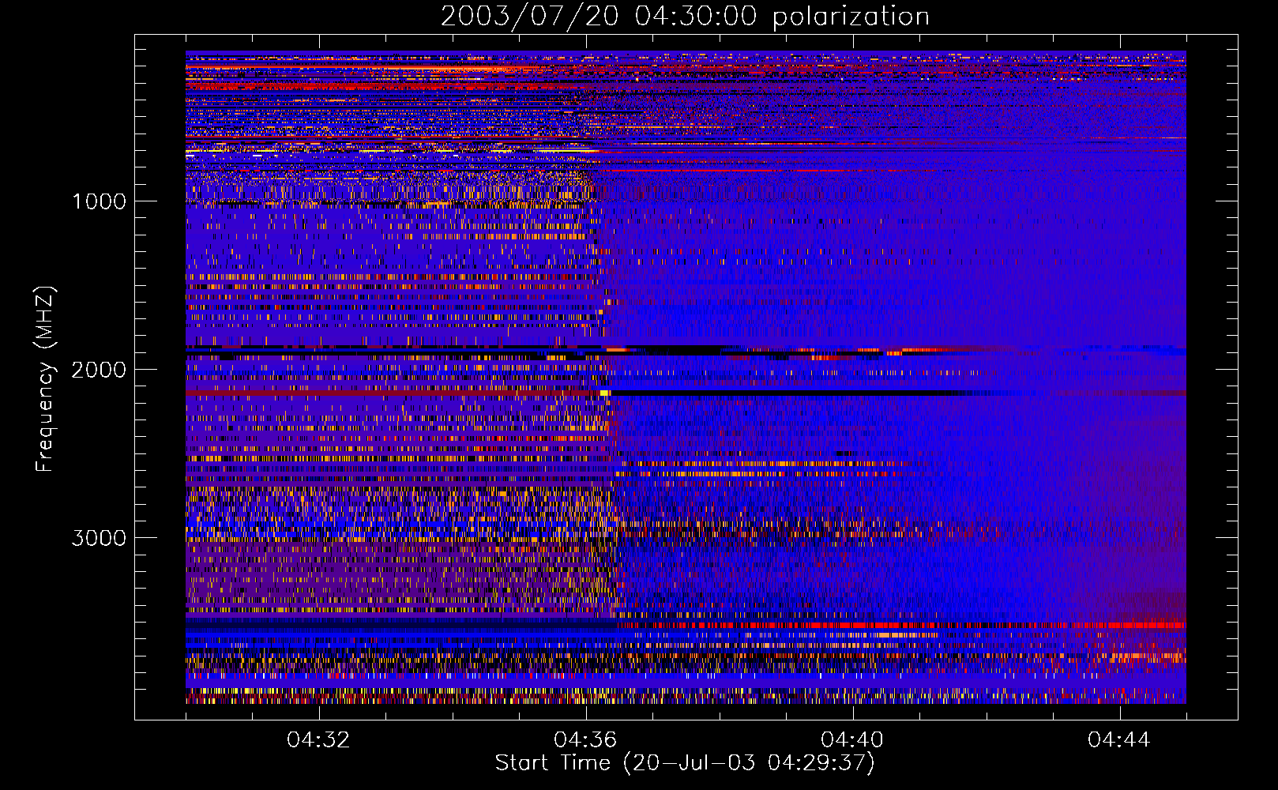Click the 04:32 time tick label

coord(319,740)
